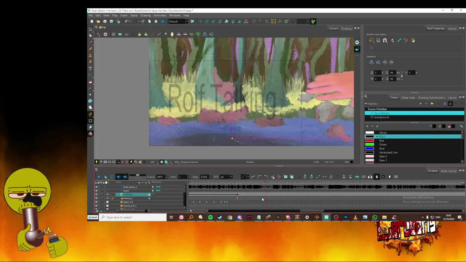Toggle the lock aspect ratio padlock
Viewport: 466px width, 262px height.
click(x=402, y=76)
